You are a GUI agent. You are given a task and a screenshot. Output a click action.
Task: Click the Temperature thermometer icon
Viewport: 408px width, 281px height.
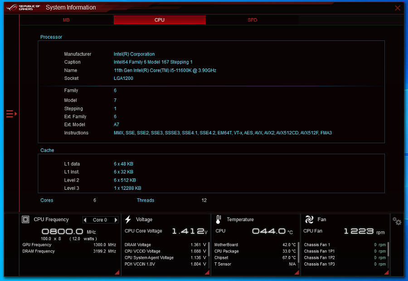click(x=219, y=219)
